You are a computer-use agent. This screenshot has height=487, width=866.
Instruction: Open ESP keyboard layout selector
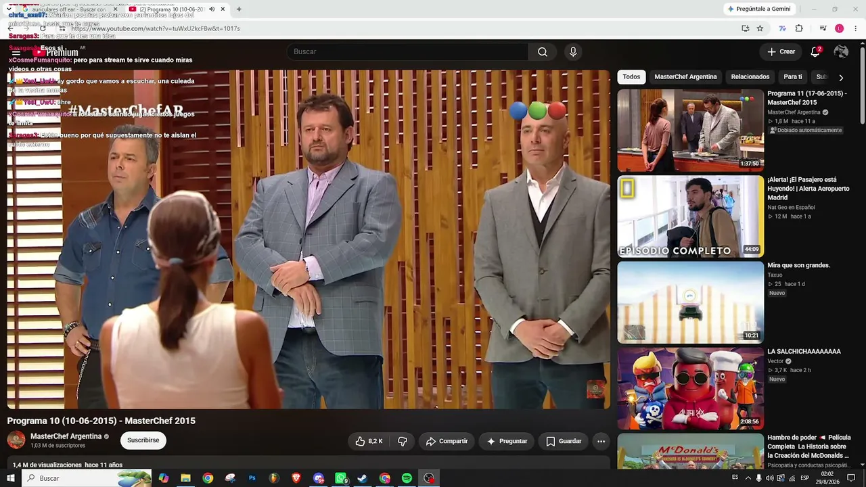[804, 478]
